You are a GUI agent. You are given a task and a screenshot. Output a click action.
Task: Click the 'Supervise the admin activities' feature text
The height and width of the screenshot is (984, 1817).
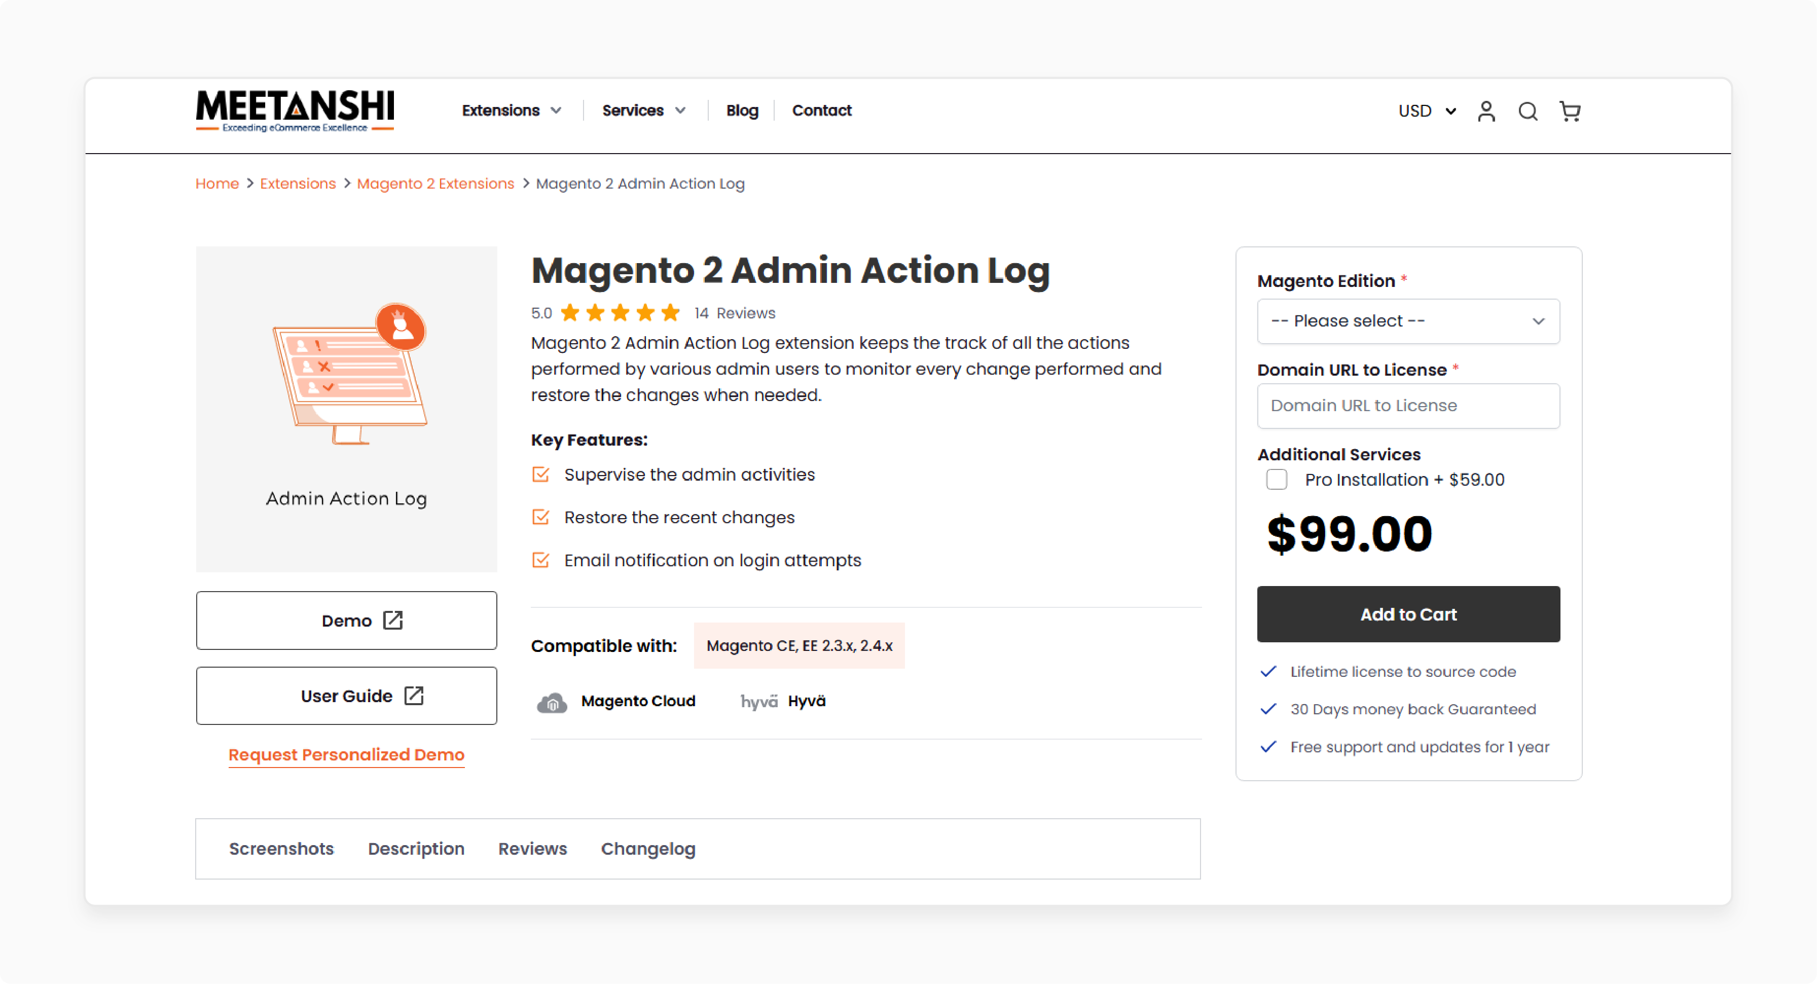click(x=689, y=475)
